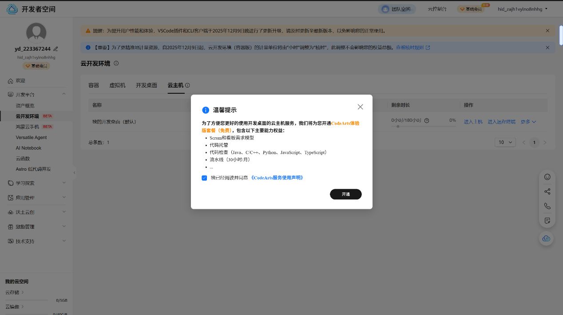The height and width of the screenshot is (315, 563).
Task: Click info icon beside 云开发环境 title
Action: [x=116, y=64]
